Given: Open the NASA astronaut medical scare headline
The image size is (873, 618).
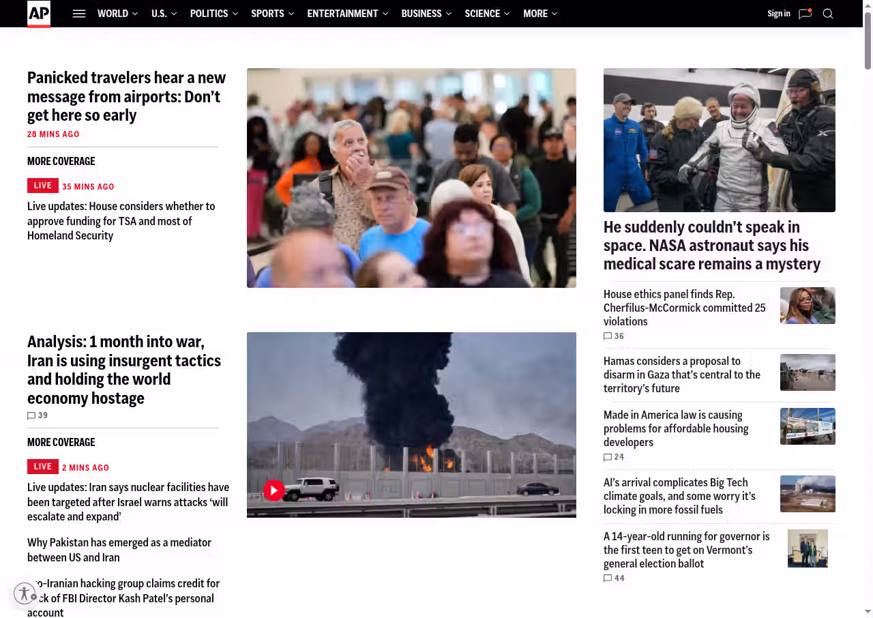Looking at the screenshot, I should pyautogui.click(x=711, y=245).
